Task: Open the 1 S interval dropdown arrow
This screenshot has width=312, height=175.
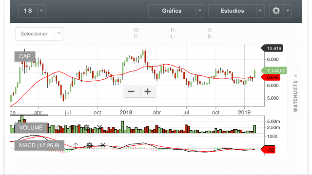Action: tap(41, 11)
